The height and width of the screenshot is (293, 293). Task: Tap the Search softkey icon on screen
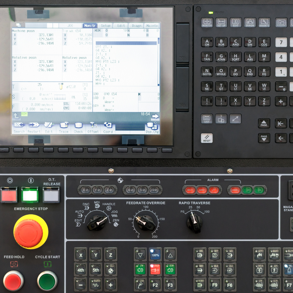pyautogui.click(x=19, y=125)
